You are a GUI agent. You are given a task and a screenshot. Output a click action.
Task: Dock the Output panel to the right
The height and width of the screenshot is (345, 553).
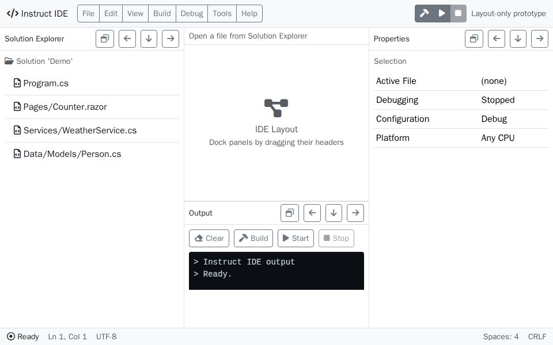click(355, 213)
